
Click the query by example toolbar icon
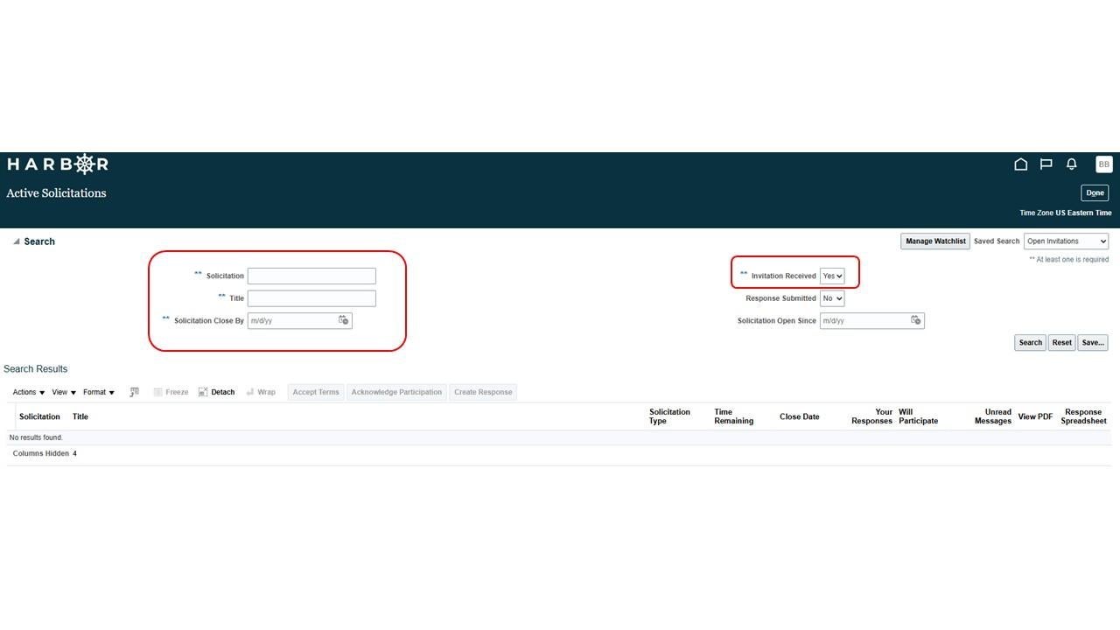point(134,392)
